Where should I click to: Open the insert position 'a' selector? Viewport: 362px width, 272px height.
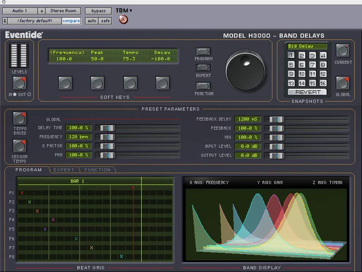tap(42, 11)
